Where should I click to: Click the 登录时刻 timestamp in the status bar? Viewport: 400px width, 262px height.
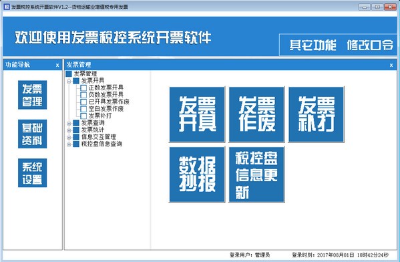pos(341,255)
